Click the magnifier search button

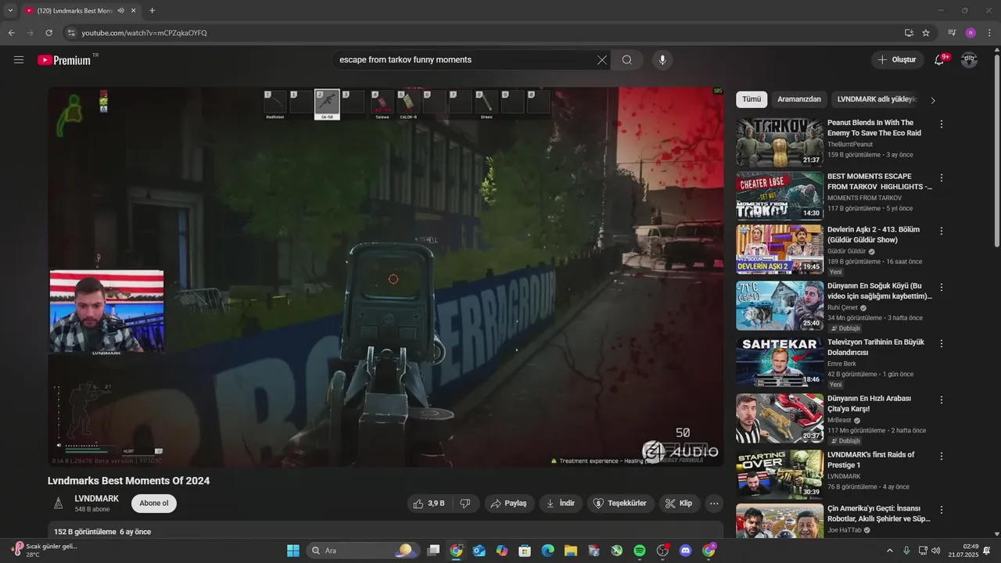click(627, 60)
